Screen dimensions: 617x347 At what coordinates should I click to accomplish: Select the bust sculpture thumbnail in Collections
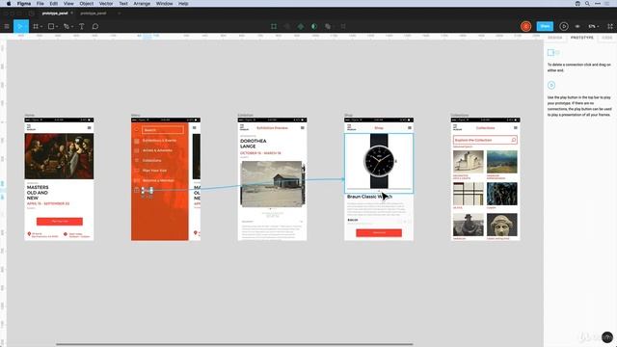coord(501,225)
